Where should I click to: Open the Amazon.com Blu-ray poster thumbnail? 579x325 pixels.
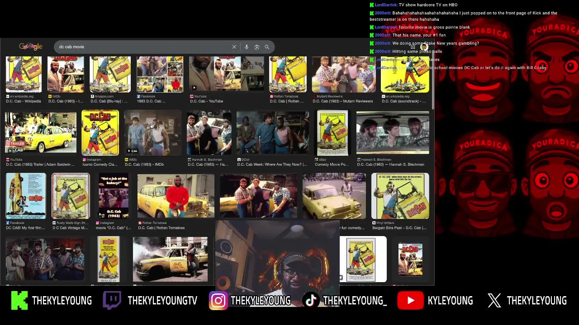[110, 74]
